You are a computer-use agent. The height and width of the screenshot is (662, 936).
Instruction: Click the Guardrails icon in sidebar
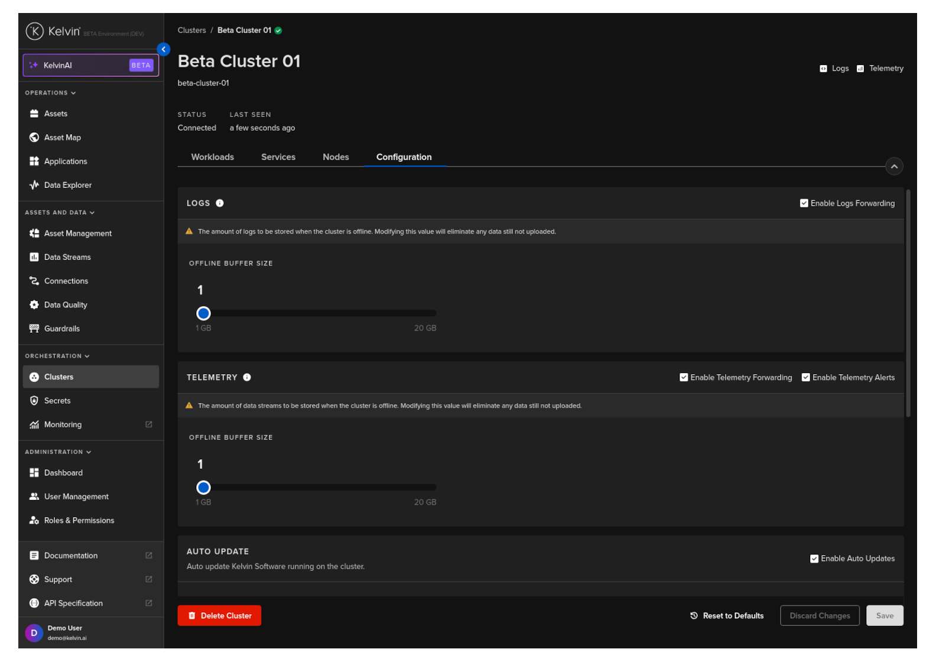tap(34, 329)
